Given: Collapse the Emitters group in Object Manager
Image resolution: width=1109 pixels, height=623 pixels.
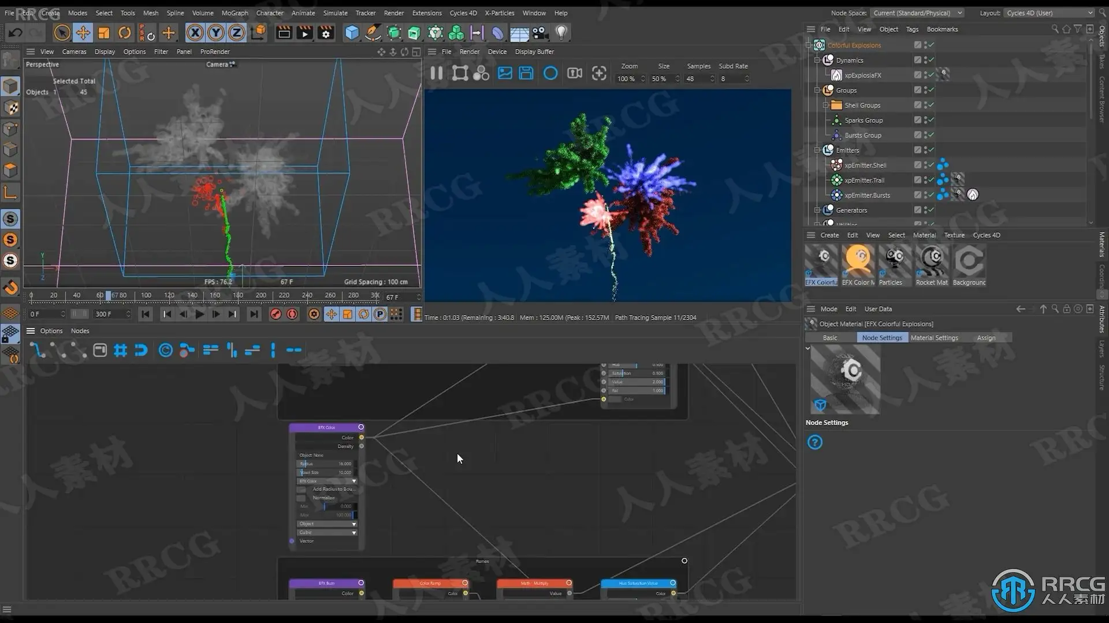Looking at the screenshot, I should pos(817,150).
